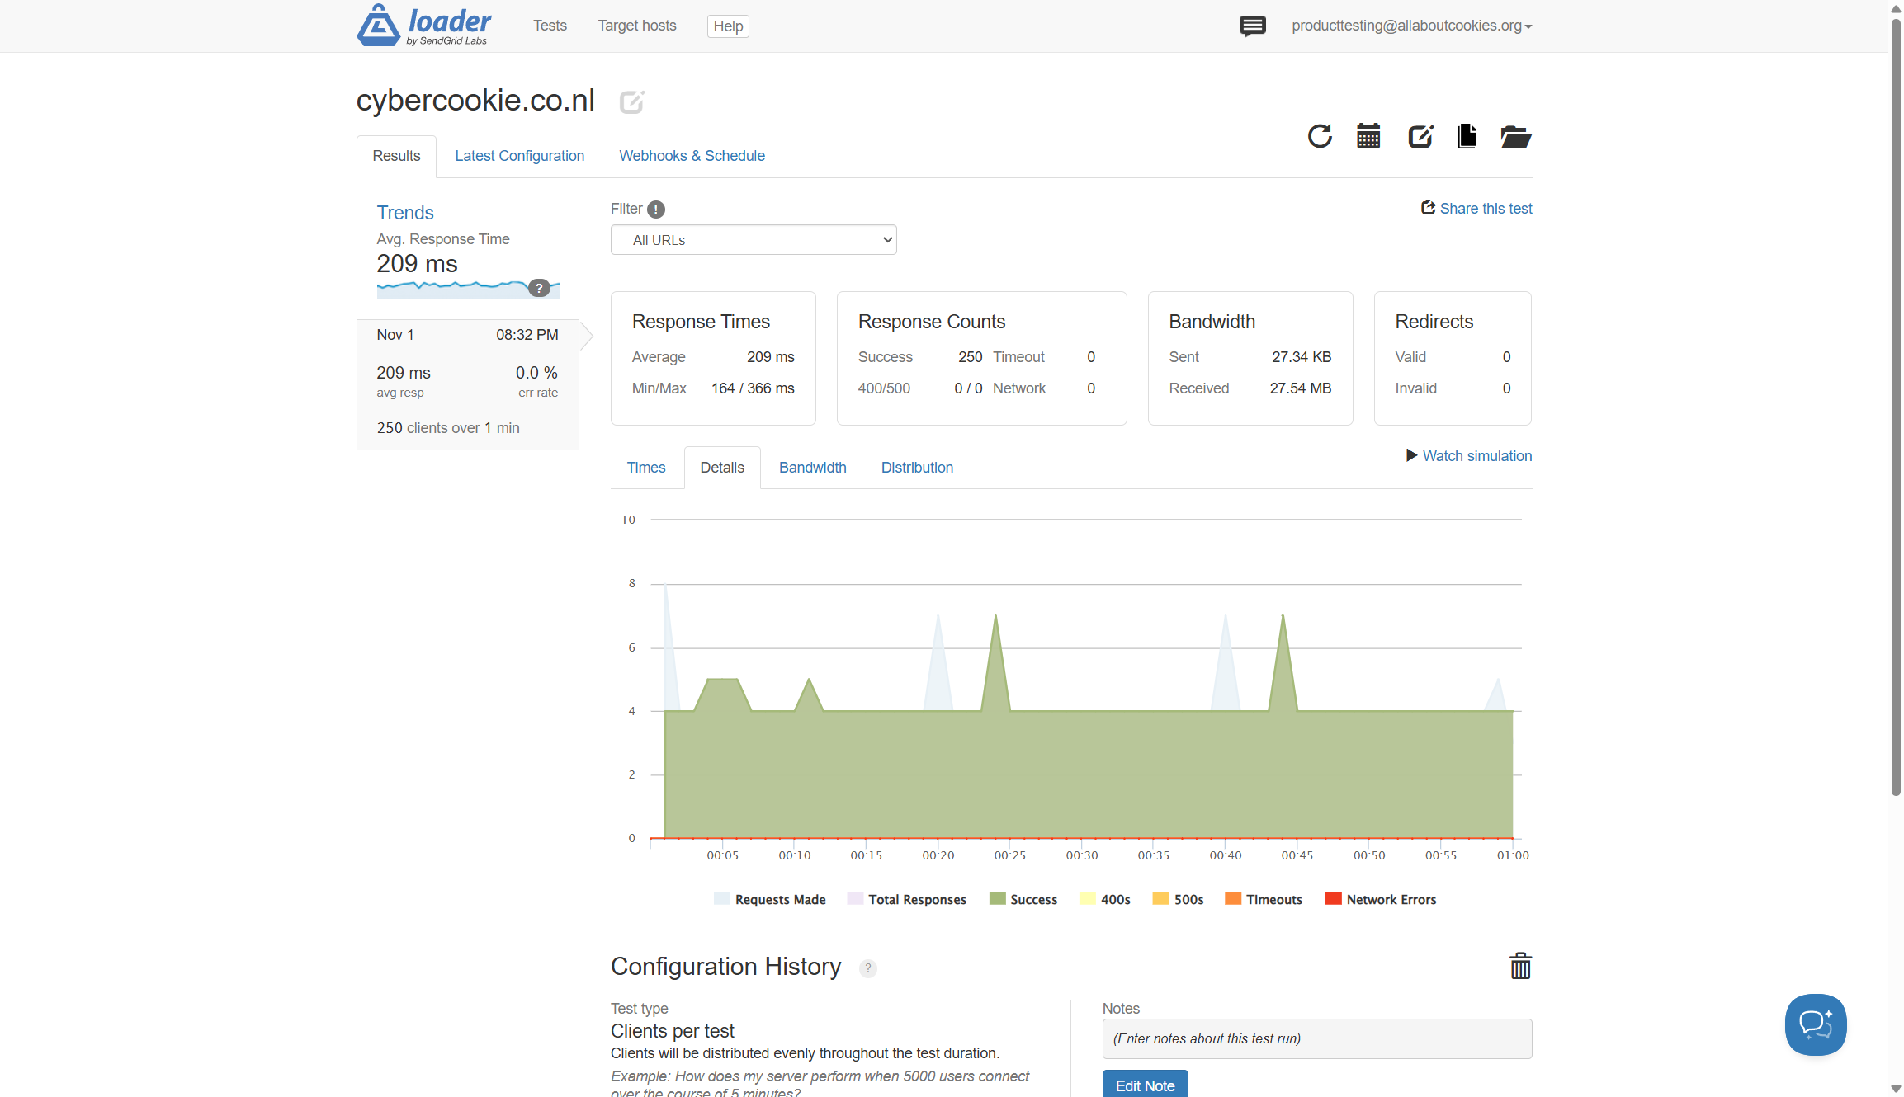Click the Share this test link
The height and width of the screenshot is (1097, 1904).
coord(1476,209)
